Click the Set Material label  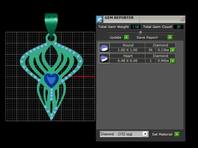pos(162,134)
